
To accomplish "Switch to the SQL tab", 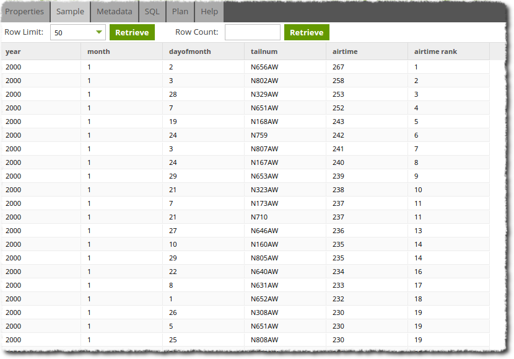I will (x=152, y=12).
